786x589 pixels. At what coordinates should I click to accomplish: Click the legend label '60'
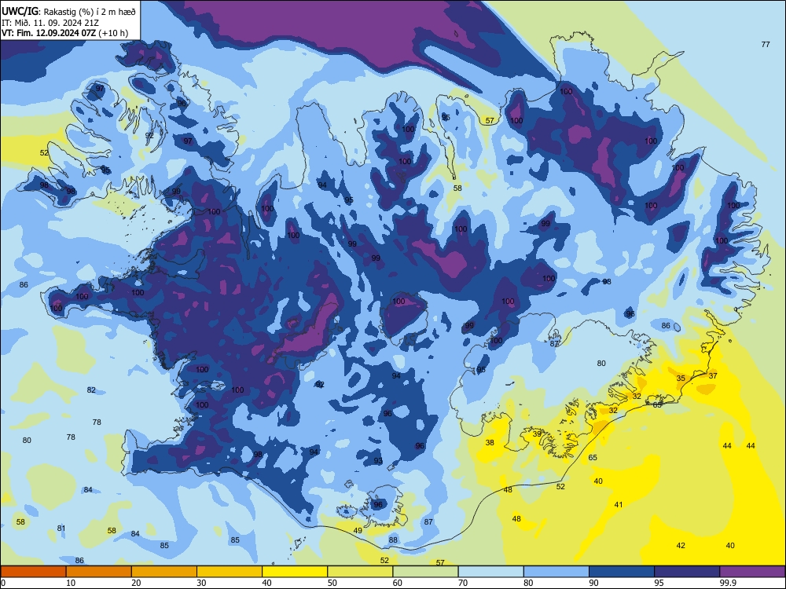398,583
